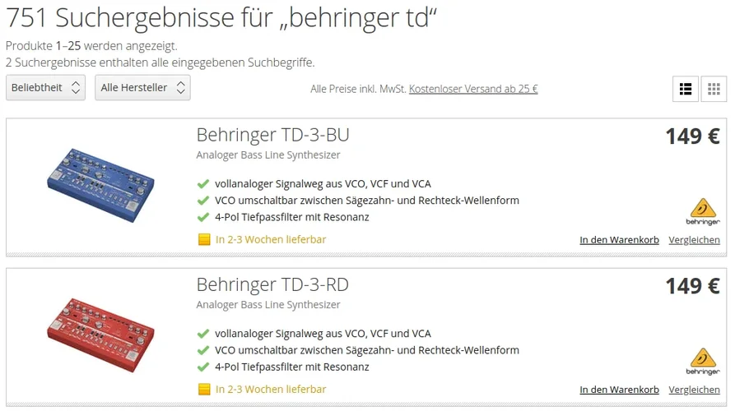Click yellow availability icon for TD-3-BU
This screenshot has width=735, height=411.
coord(204,240)
